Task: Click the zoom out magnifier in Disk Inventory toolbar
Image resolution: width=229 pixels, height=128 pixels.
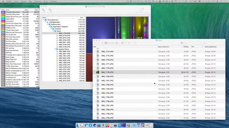Action: (50, 10)
